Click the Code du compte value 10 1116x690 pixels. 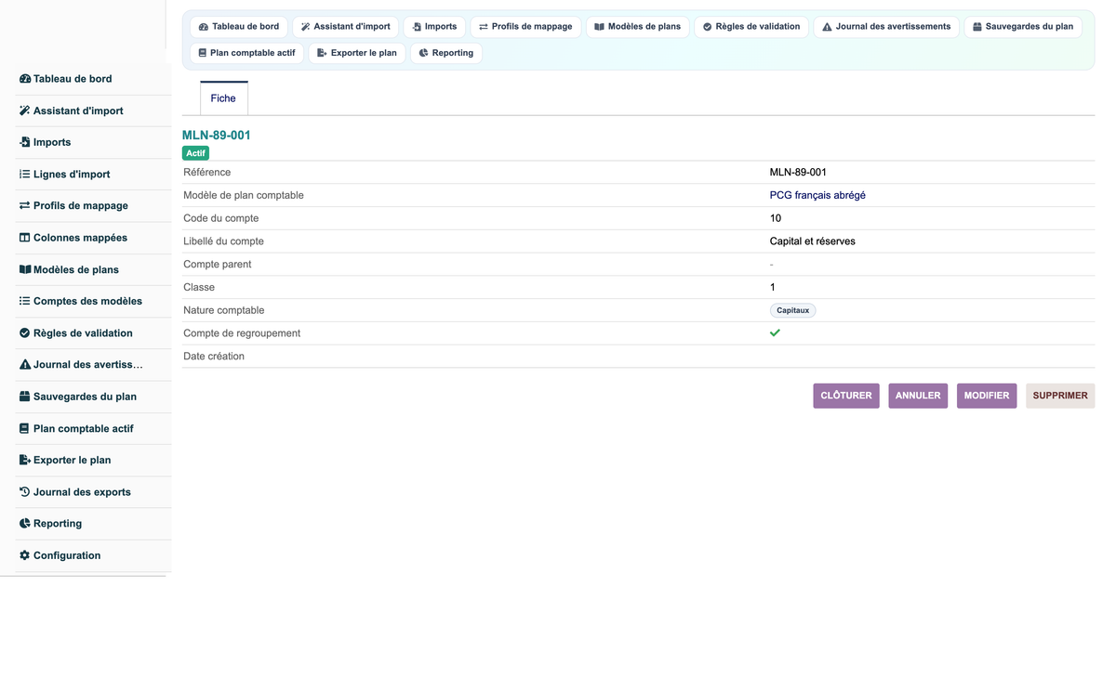(776, 218)
